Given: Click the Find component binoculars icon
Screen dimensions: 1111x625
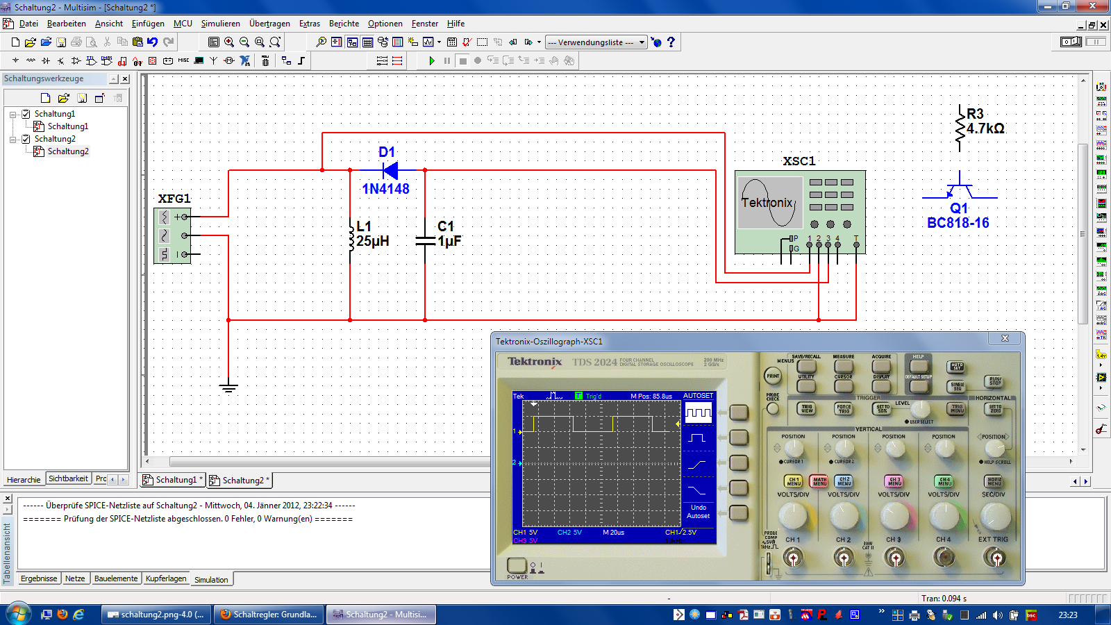Looking at the screenshot, I should 321,42.
